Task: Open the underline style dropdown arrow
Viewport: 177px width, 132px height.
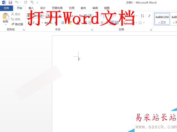Action: point(42,23)
